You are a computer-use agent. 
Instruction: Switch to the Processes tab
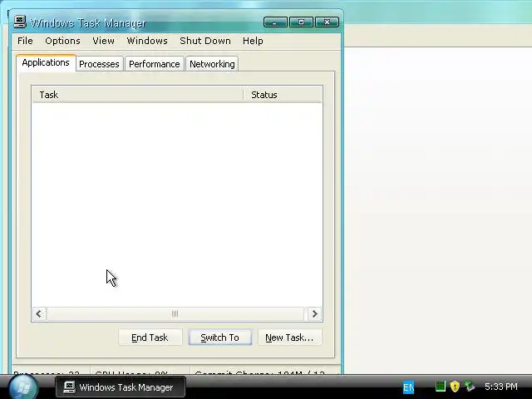(99, 64)
